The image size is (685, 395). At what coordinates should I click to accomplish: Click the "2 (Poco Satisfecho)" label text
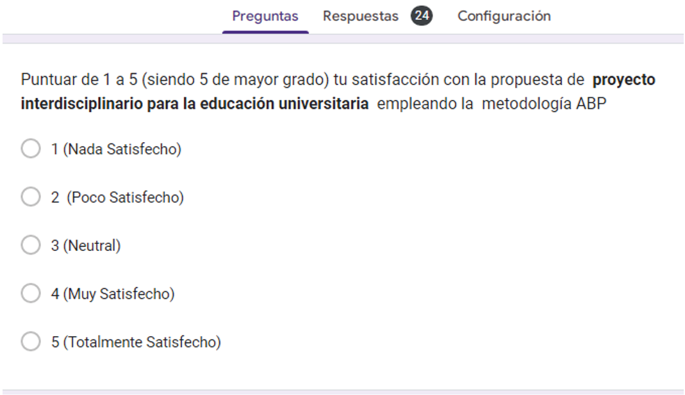tap(117, 197)
